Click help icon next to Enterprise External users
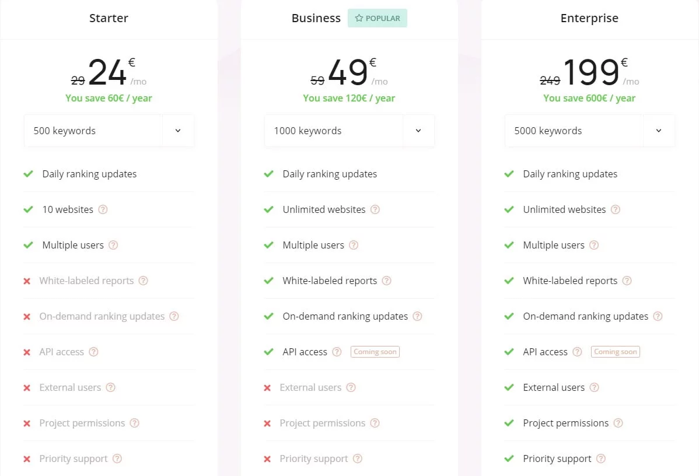The width and height of the screenshot is (699, 476). (594, 387)
